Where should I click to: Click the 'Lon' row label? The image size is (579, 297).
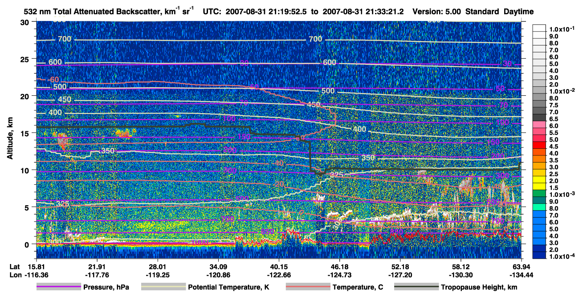click(x=15, y=275)
